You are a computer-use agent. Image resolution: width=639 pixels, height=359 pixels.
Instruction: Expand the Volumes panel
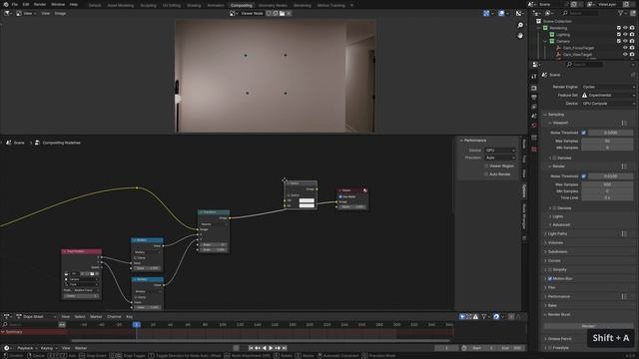click(555, 243)
